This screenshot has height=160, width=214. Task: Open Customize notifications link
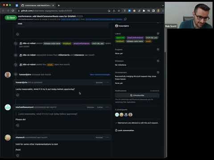tap(155, 91)
